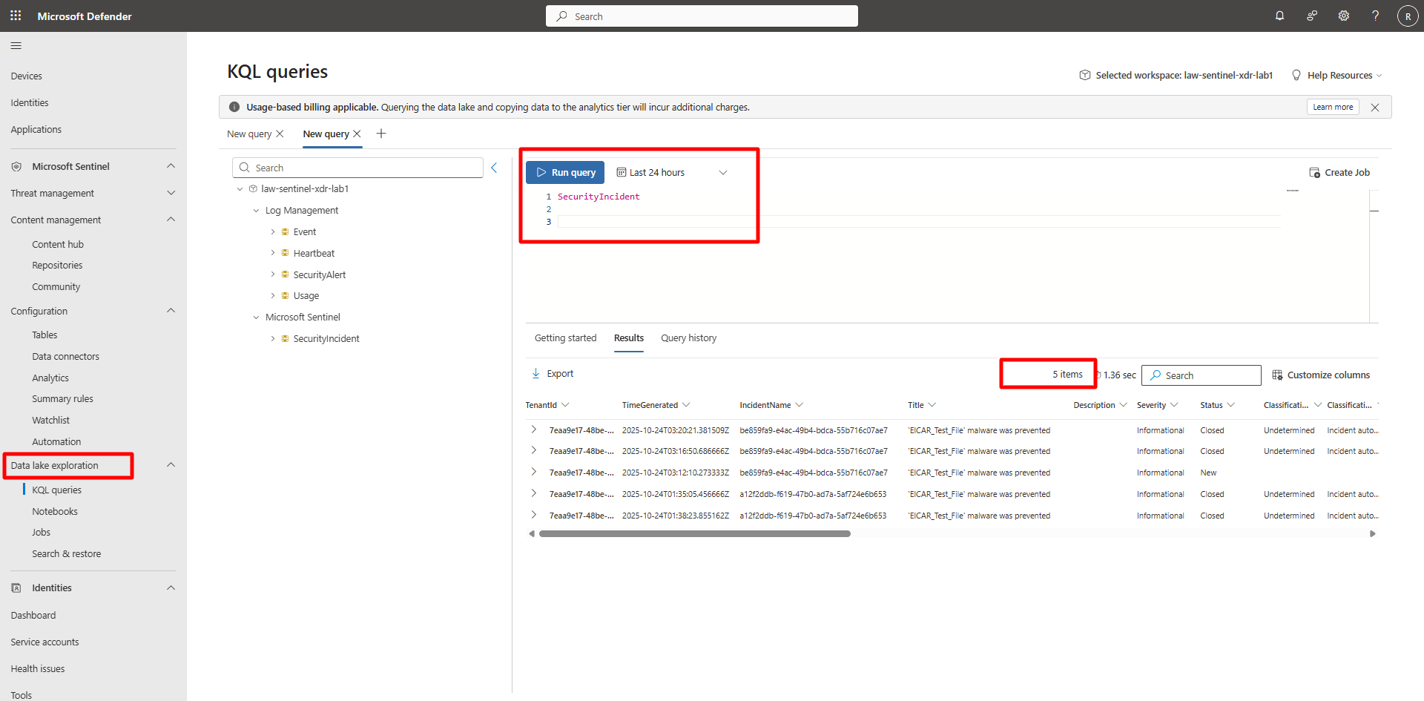Click the scroll left arrow of results table
Screen dimensions: 1424x701
[x=532, y=533]
